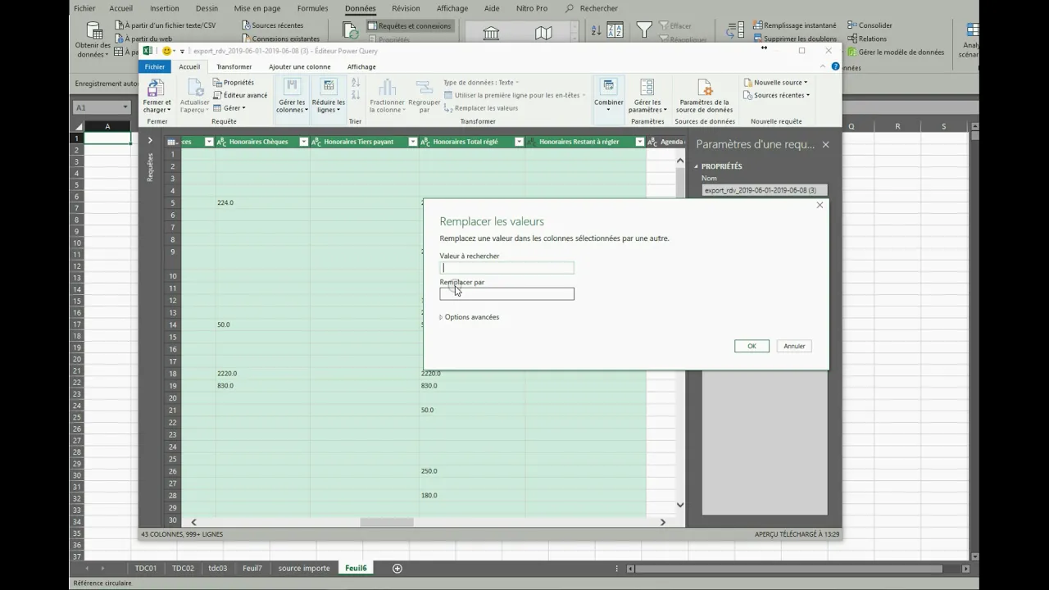
Task: Click the preview vertical scrollbar down arrow
Action: tap(680, 505)
